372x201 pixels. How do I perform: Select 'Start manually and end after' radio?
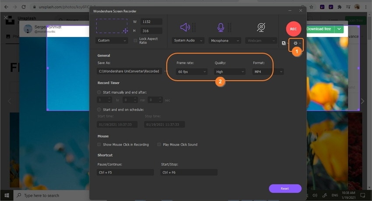coord(99,92)
